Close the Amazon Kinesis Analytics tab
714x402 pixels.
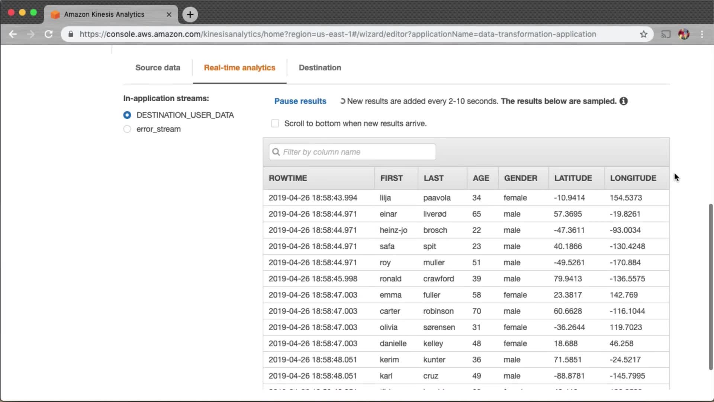click(x=169, y=15)
